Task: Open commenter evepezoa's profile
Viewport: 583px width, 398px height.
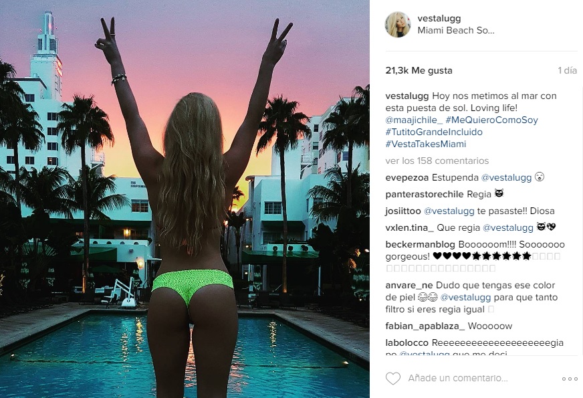Action: (407, 177)
